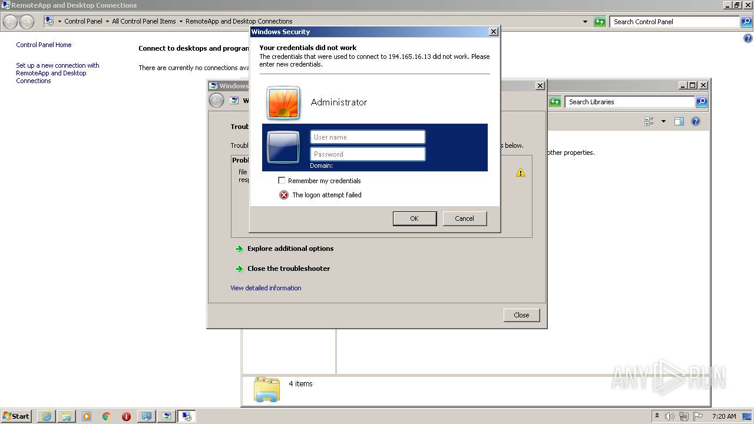Close the Windows Security dialog
754x424 pixels.
[494, 32]
